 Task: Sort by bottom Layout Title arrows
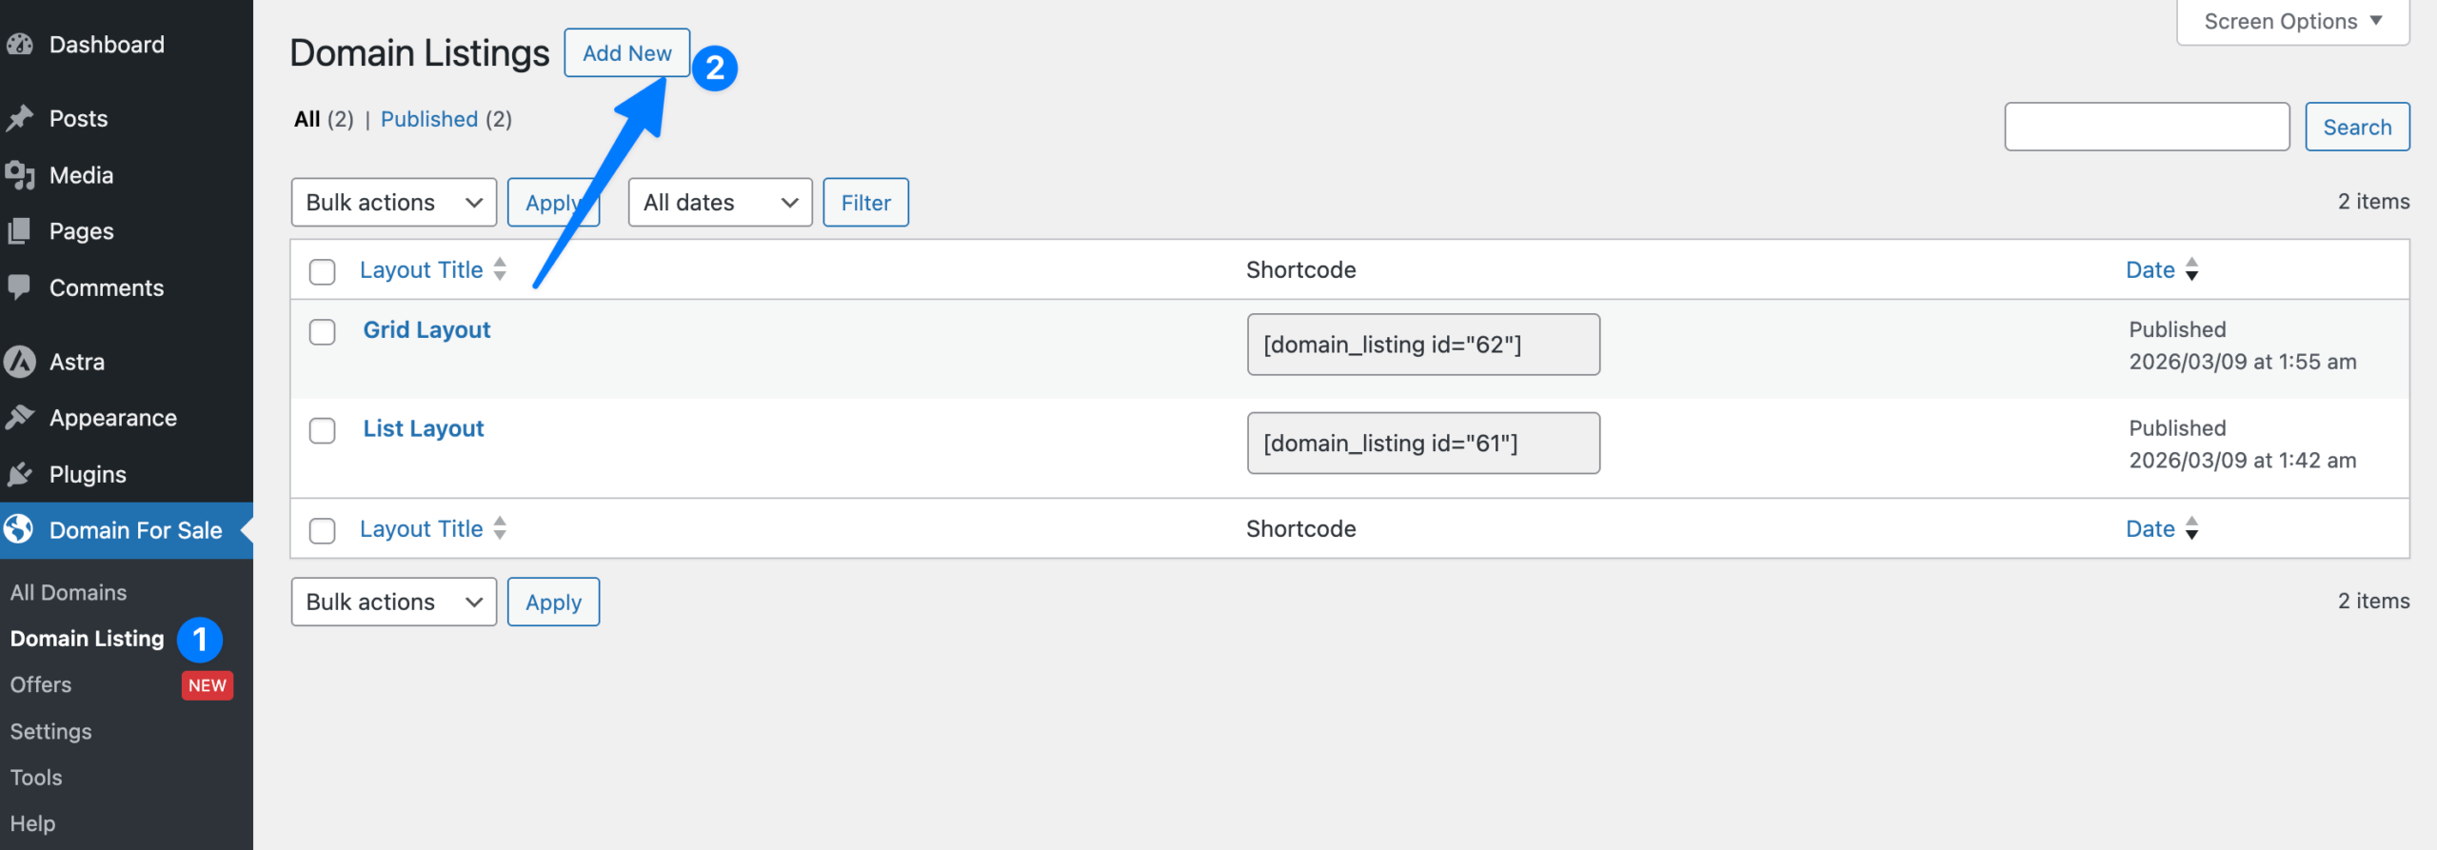(x=500, y=528)
